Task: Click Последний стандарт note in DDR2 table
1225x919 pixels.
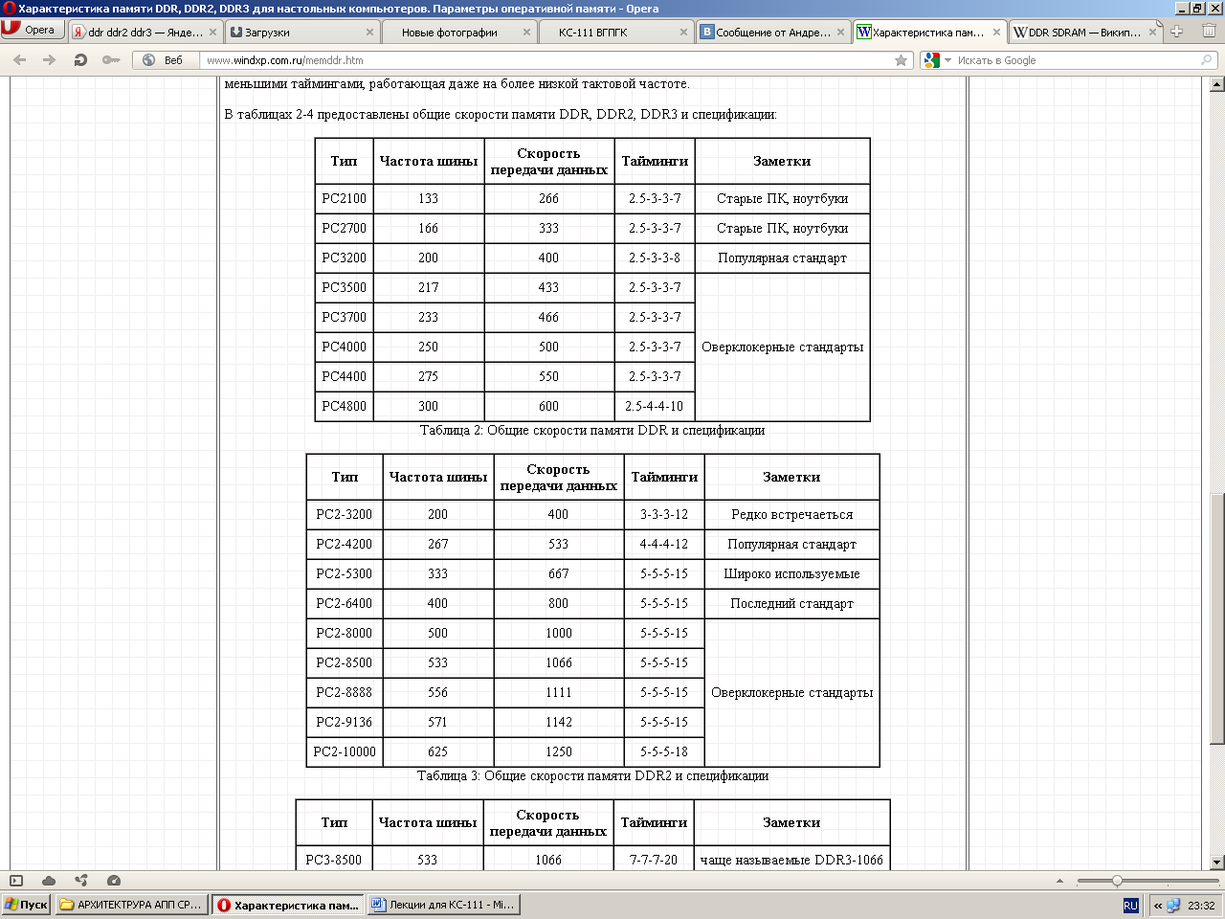Action: [x=791, y=603]
